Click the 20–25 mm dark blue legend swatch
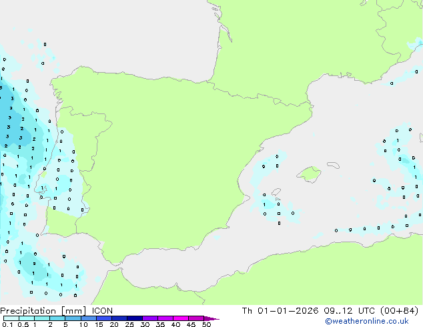Viewport: 423px width, 327px height. [x=119, y=318]
